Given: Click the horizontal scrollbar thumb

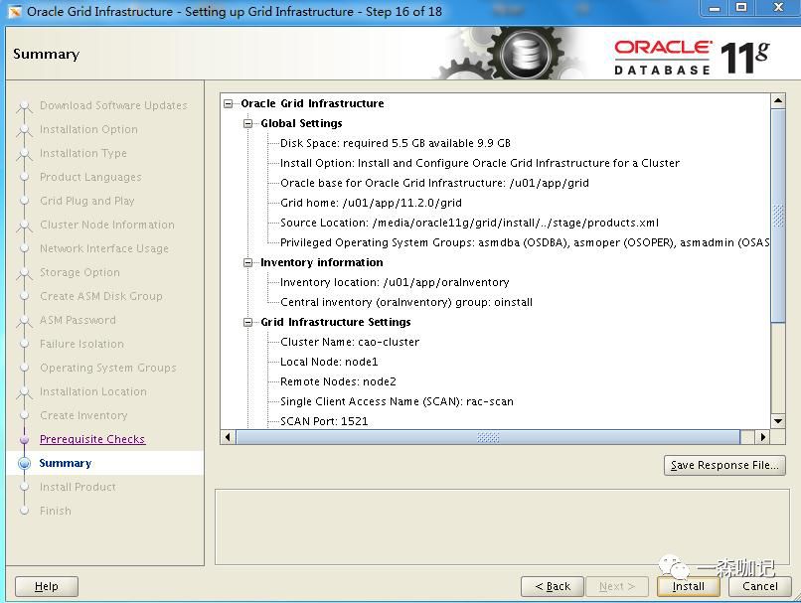Looking at the screenshot, I should point(488,437).
